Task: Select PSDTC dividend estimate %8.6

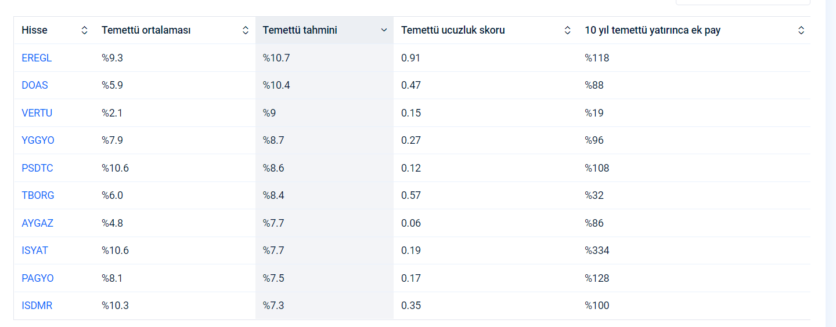Action: tap(273, 168)
